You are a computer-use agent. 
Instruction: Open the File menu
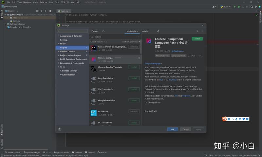tap(9, 2)
